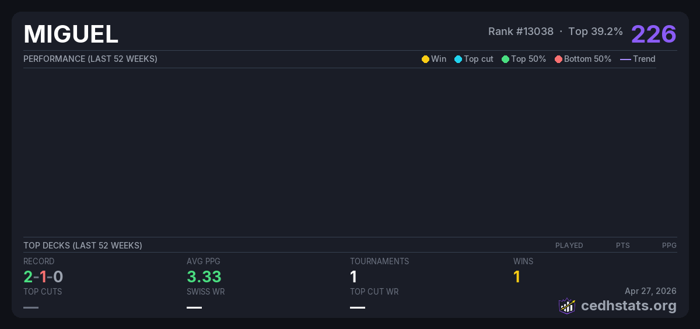Select the Top Decks (Last 52 Weeks) heading

[x=83, y=246]
